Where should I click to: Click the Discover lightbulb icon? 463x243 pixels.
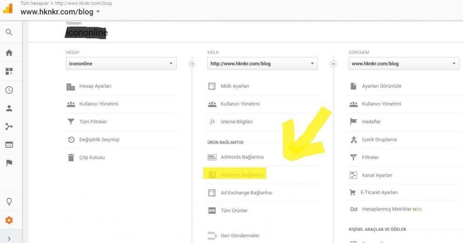[x=9, y=201]
